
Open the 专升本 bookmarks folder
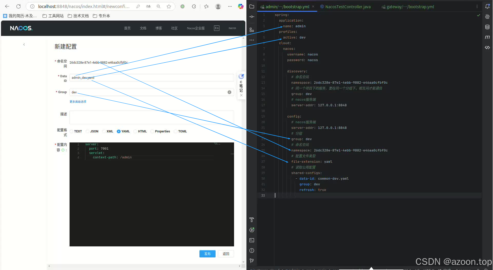click(101, 16)
